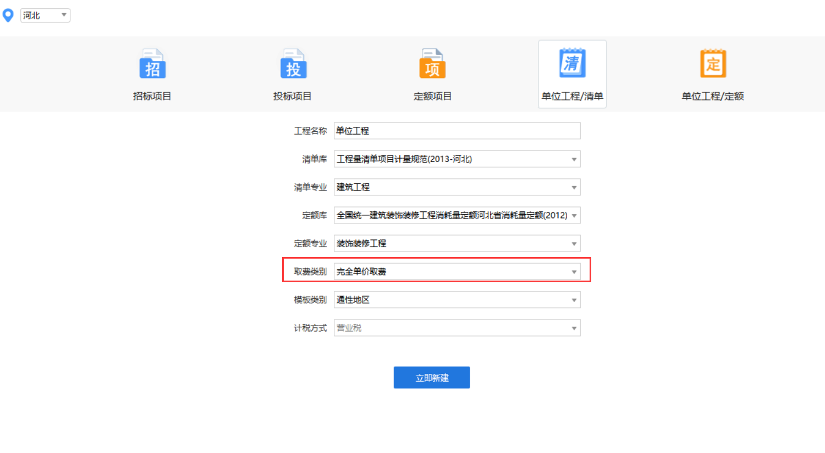Click the 清单专业 label
The width and height of the screenshot is (825, 453).
[x=310, y=187]
